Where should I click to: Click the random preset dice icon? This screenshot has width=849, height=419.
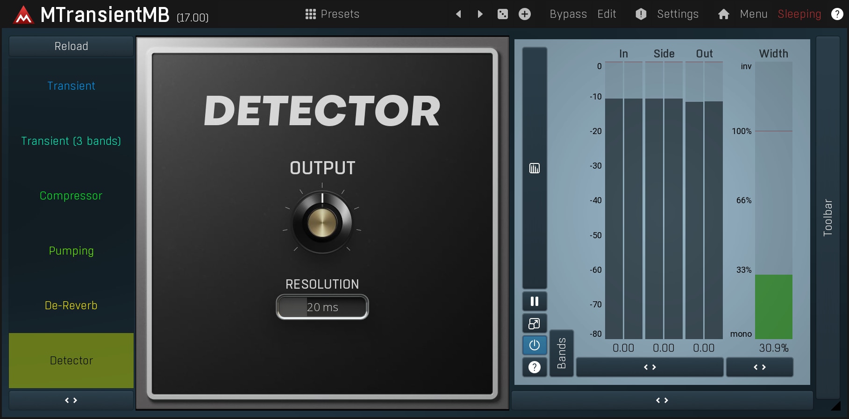coord(503,14)
